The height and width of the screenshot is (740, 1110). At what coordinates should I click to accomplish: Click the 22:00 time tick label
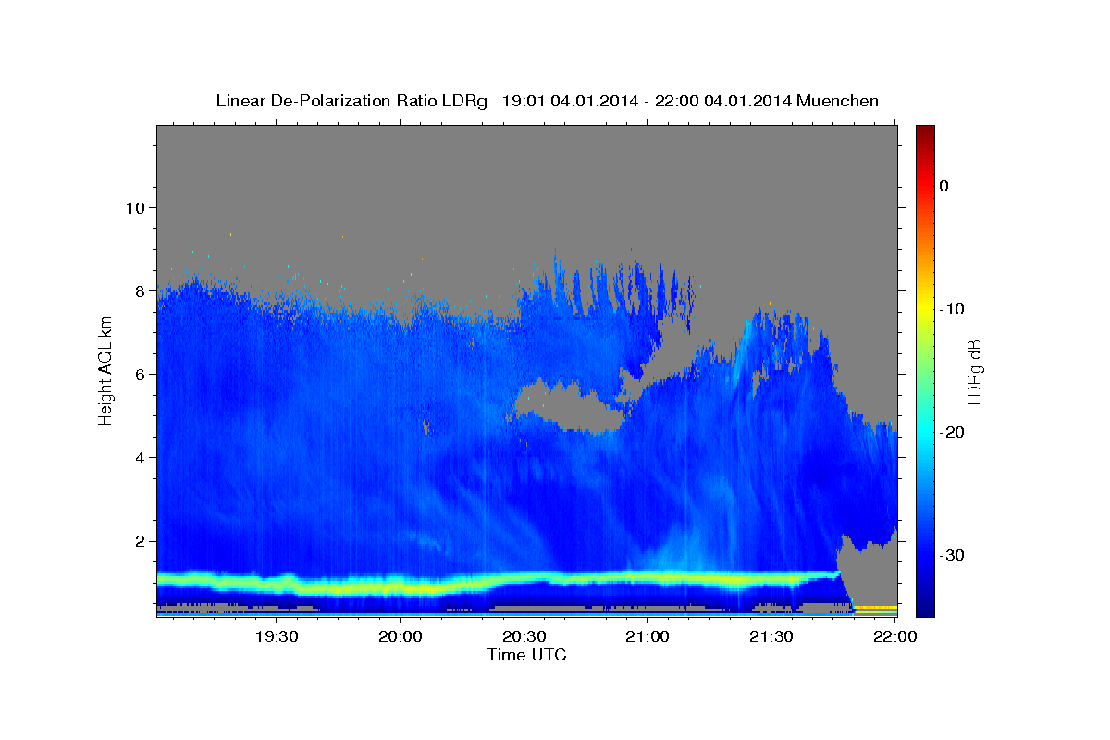[x=894, y=636]
